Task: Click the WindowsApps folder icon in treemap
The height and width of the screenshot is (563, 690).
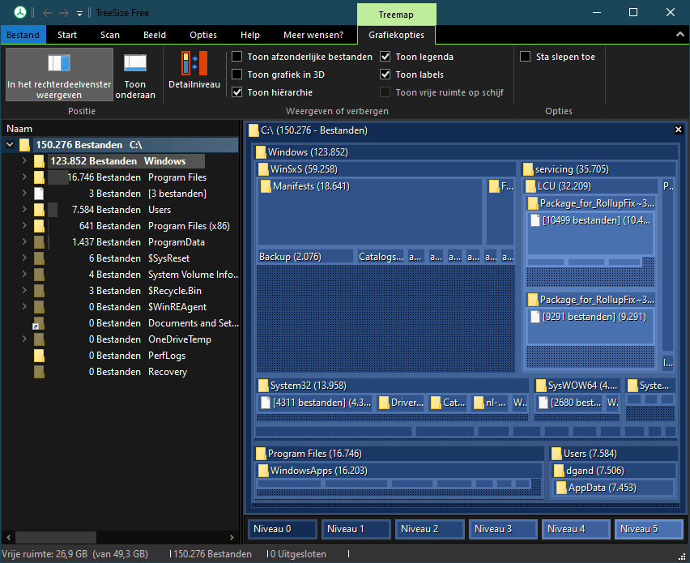Action: pos(263,471)
